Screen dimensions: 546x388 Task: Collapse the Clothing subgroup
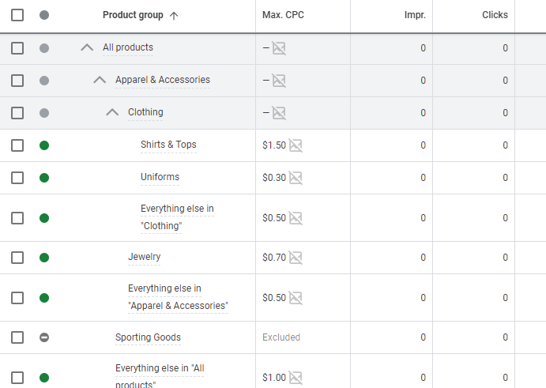pyautogui.click(x=112, y=112)
